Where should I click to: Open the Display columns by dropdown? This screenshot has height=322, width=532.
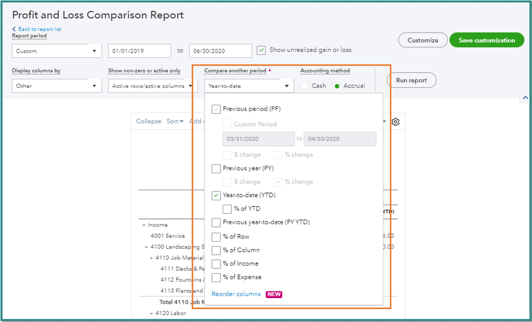point(57,86)
